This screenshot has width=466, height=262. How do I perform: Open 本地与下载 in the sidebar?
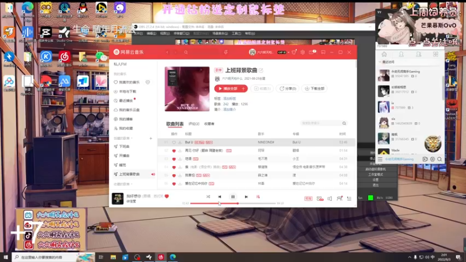coord(125,91)
